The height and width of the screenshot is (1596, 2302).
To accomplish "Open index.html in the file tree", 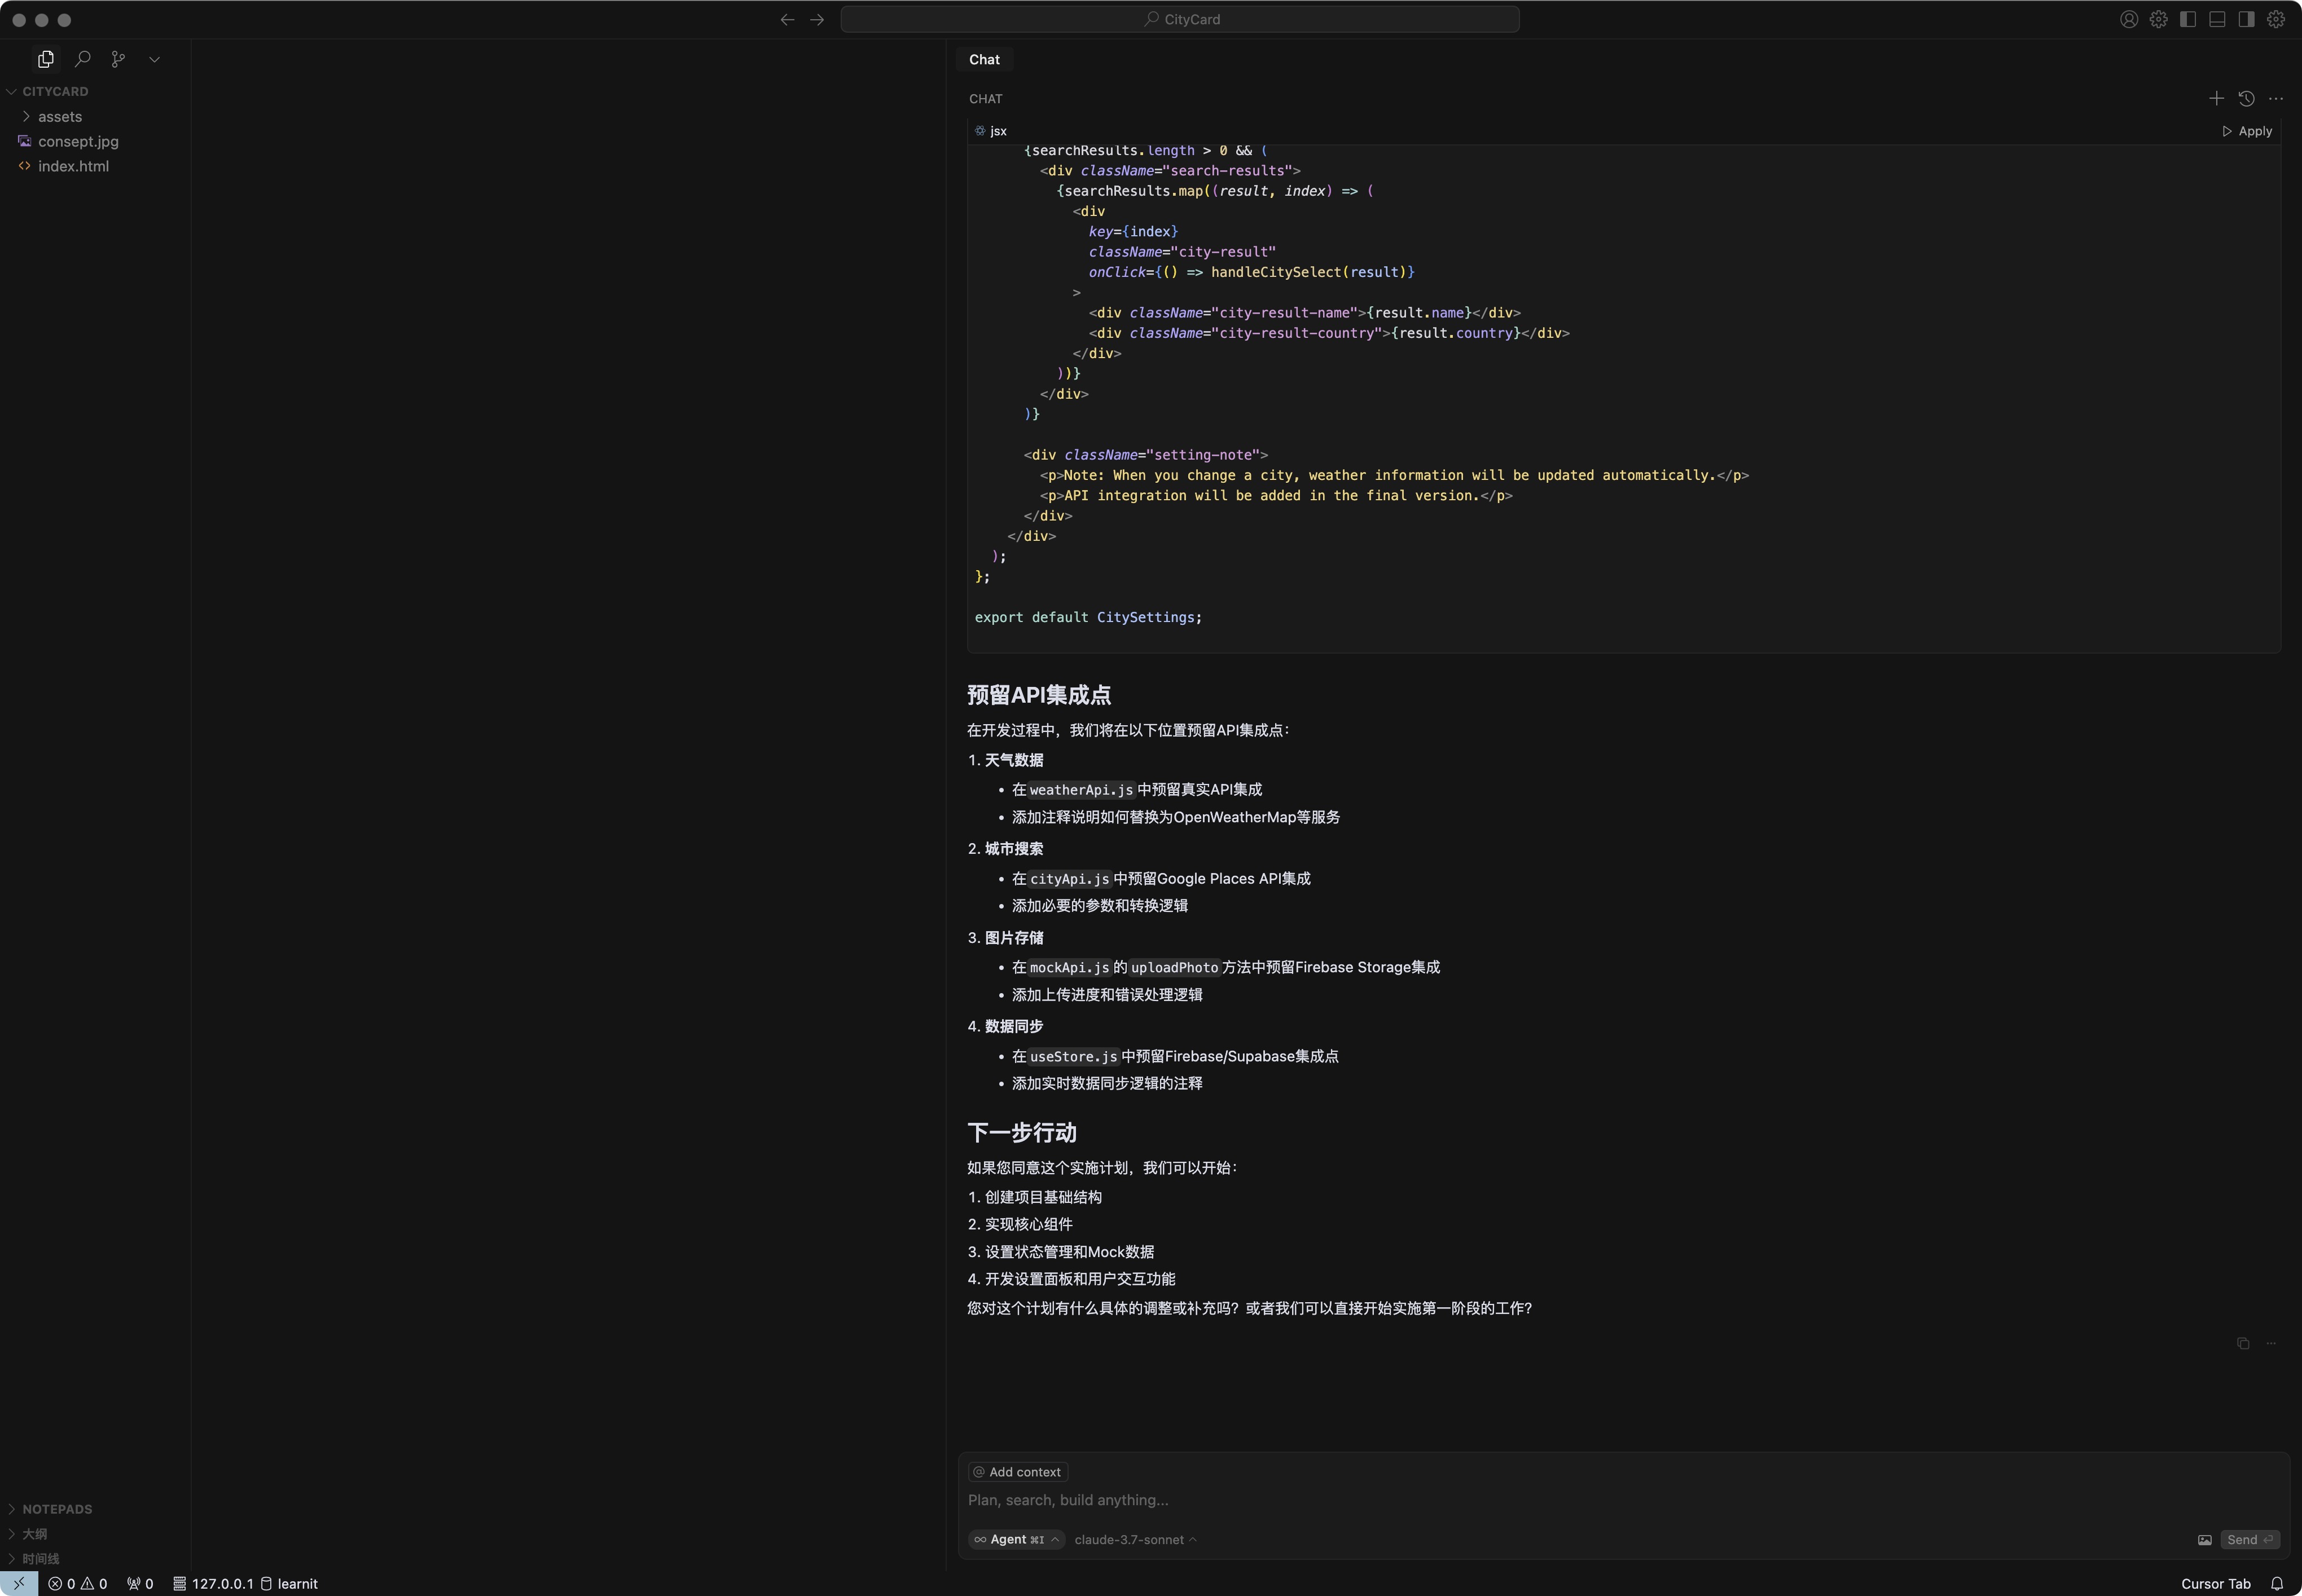I will 73,166.
